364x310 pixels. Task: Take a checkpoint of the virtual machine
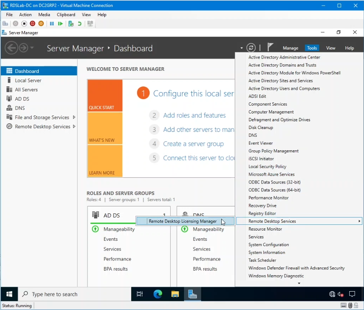(70, 23)
